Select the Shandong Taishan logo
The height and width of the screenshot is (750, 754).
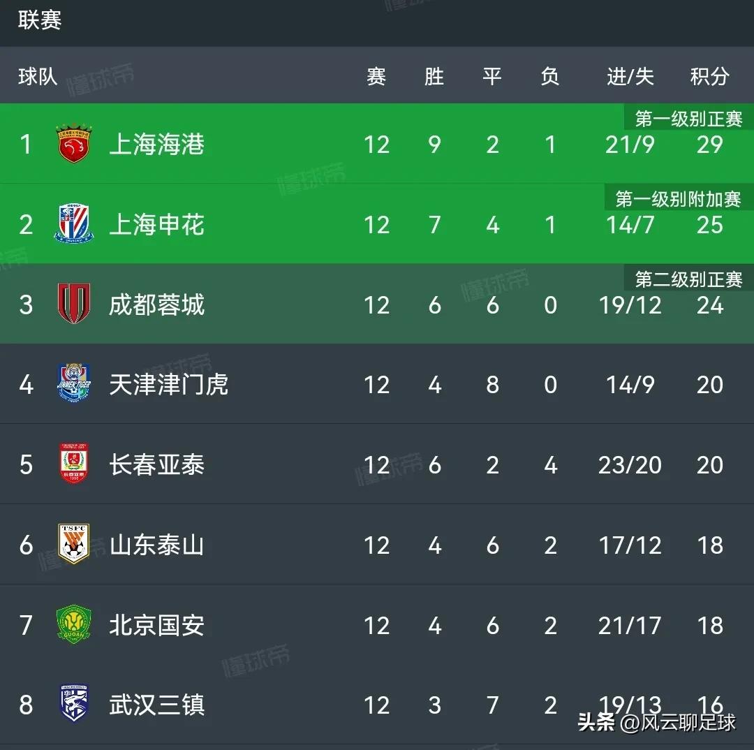point(73,545)
